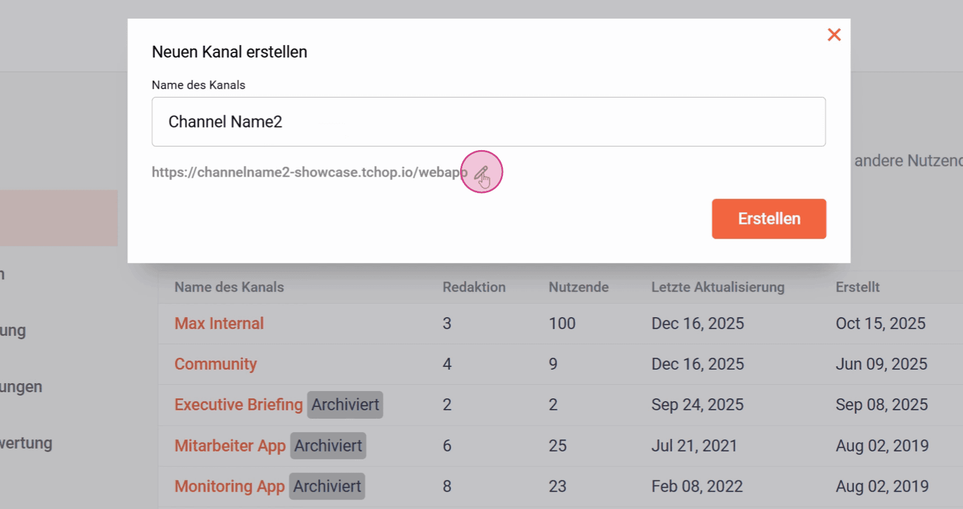Click Archiviert badge next to Mitarbeiter App

click(x=328, y=446)
